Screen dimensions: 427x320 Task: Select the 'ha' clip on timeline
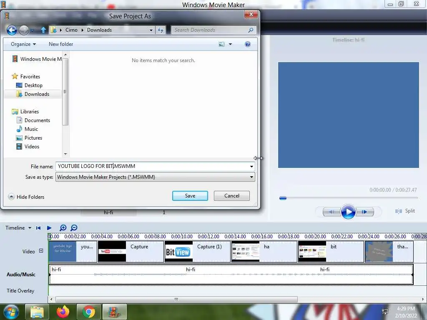point(264,251)
